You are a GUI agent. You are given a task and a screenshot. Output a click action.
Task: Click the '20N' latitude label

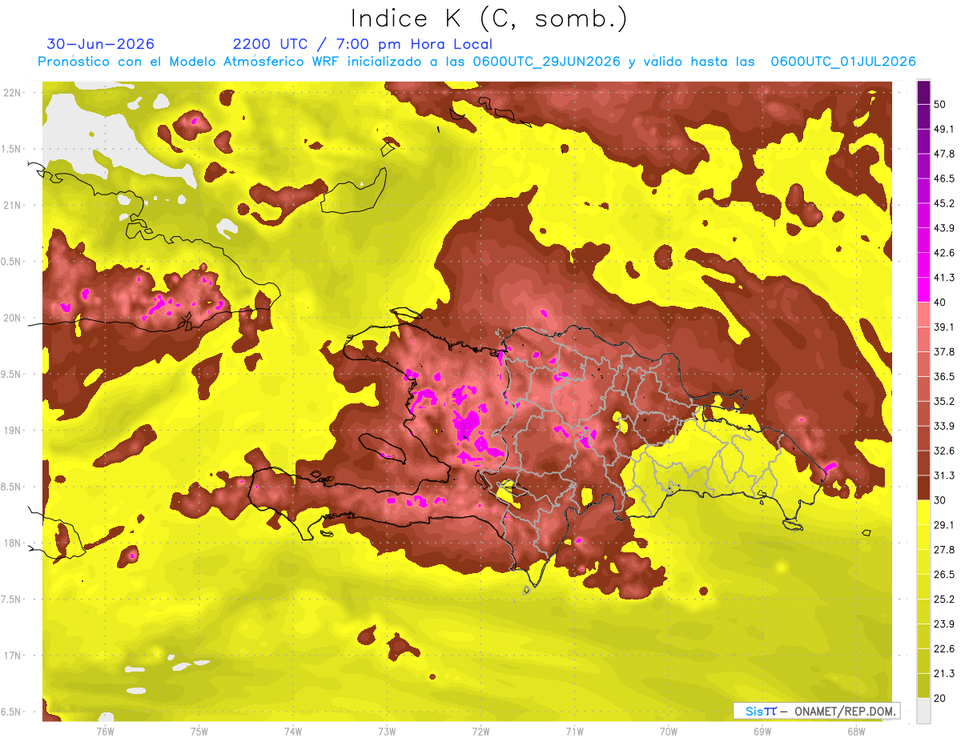12,318
